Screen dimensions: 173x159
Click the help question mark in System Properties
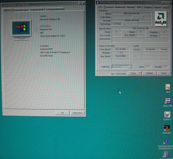(x=80, y=3)
